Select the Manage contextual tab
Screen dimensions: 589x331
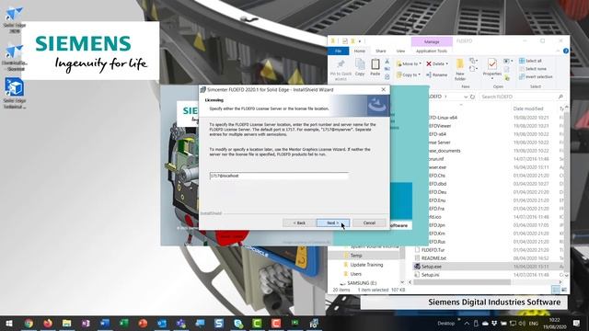click(432, 41)
